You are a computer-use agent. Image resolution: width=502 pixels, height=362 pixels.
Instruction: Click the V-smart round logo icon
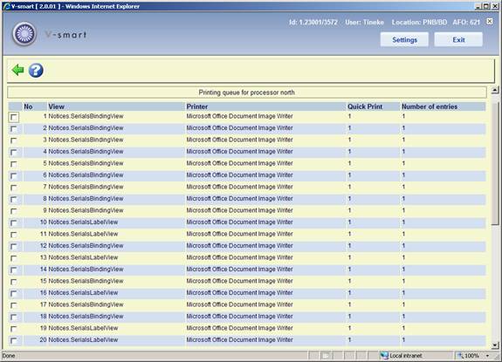click(x=24, y=34)
